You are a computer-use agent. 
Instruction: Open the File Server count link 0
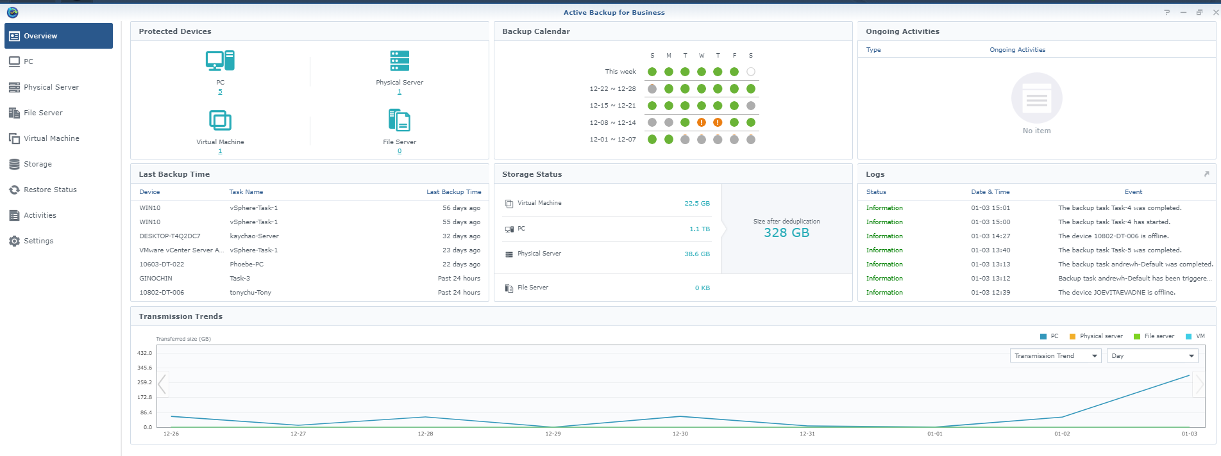point(400,151)
